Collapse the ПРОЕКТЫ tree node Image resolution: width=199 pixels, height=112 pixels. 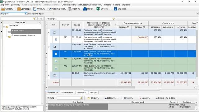4,27
